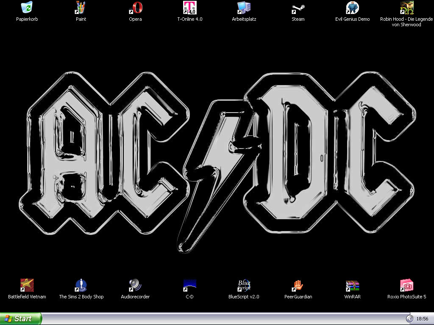Select the Audiorecorder shortcut icon
Image resolution: width=434 pixels, height=325 pixels.
[135, 285]
